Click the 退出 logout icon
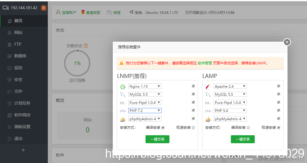 pos(9,139)
